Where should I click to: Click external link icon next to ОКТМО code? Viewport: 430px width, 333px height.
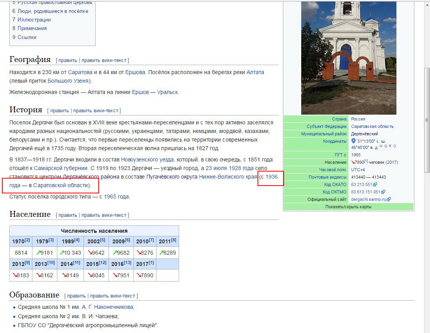click(383, 192)
